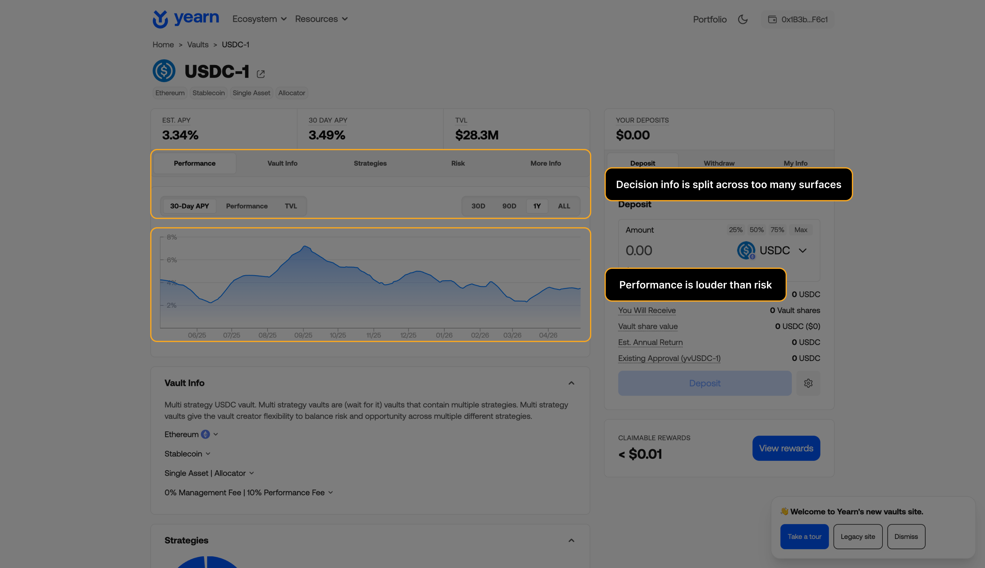The image size is (985, 568).
Task: Collapse the Vault Info section
Action: 571,383
